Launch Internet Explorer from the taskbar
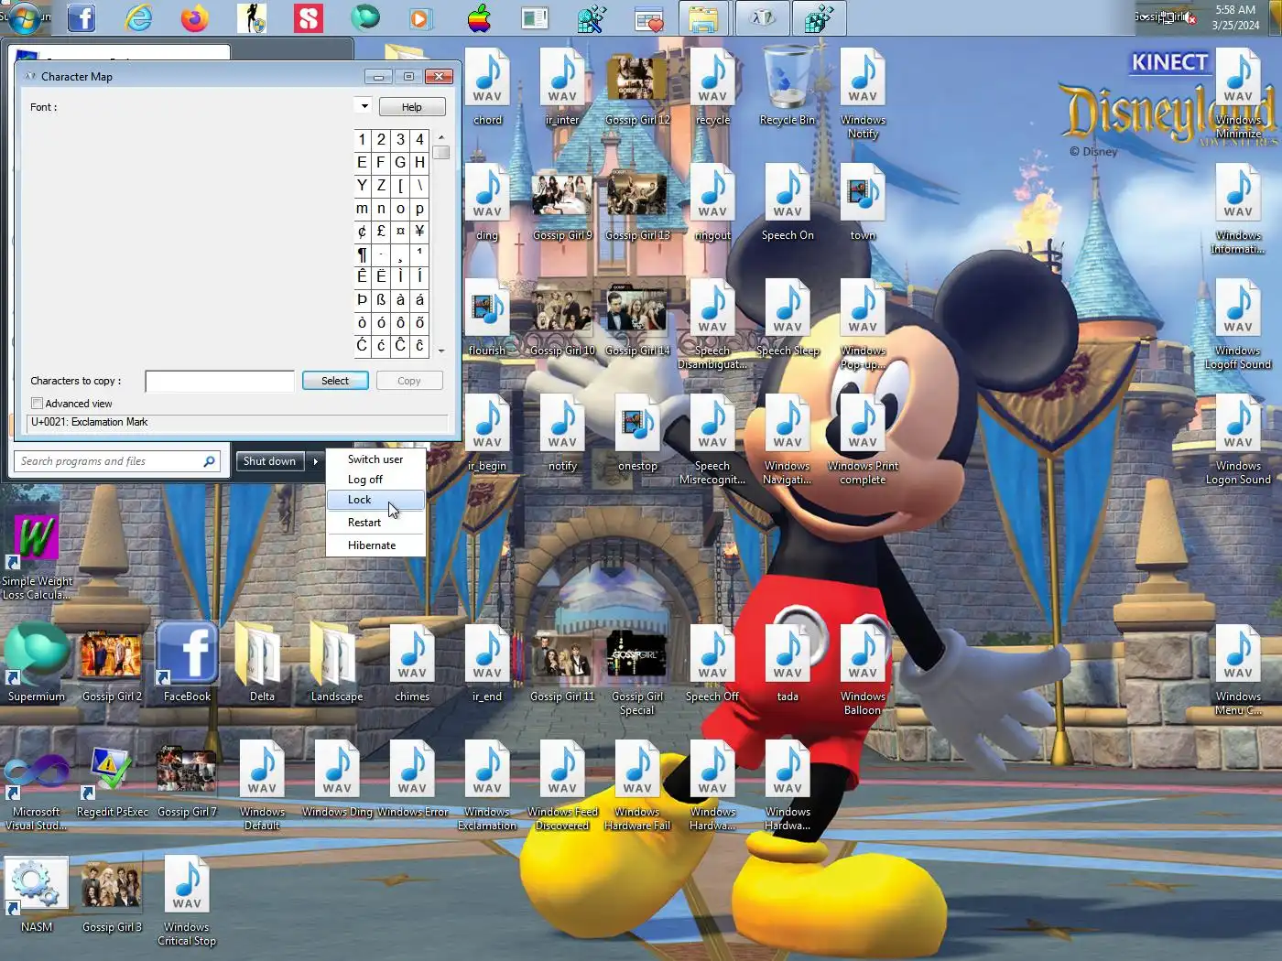Viewport: 1282px width, 961px height. 138,17
